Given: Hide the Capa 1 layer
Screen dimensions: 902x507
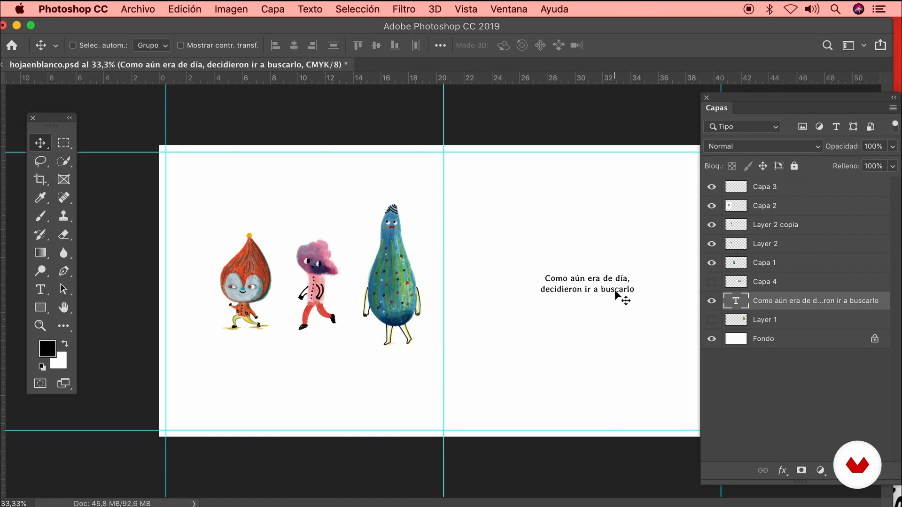Looking at the screenshot, I should point(712,263).
